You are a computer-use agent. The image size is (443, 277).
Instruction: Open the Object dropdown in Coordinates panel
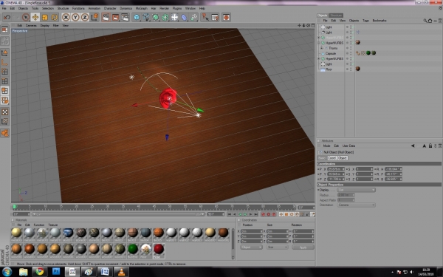[x=252, y=247]
